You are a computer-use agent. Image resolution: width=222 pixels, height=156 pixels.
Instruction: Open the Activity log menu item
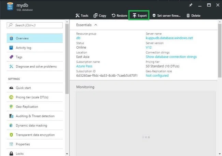35,48
